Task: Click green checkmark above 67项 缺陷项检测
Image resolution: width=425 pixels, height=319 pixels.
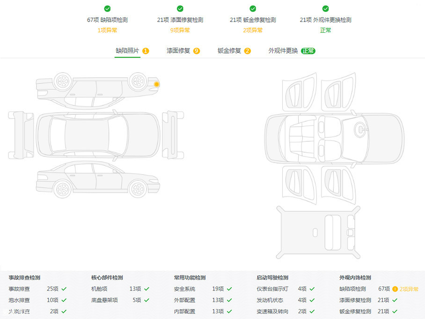Action: click(107, 8)
